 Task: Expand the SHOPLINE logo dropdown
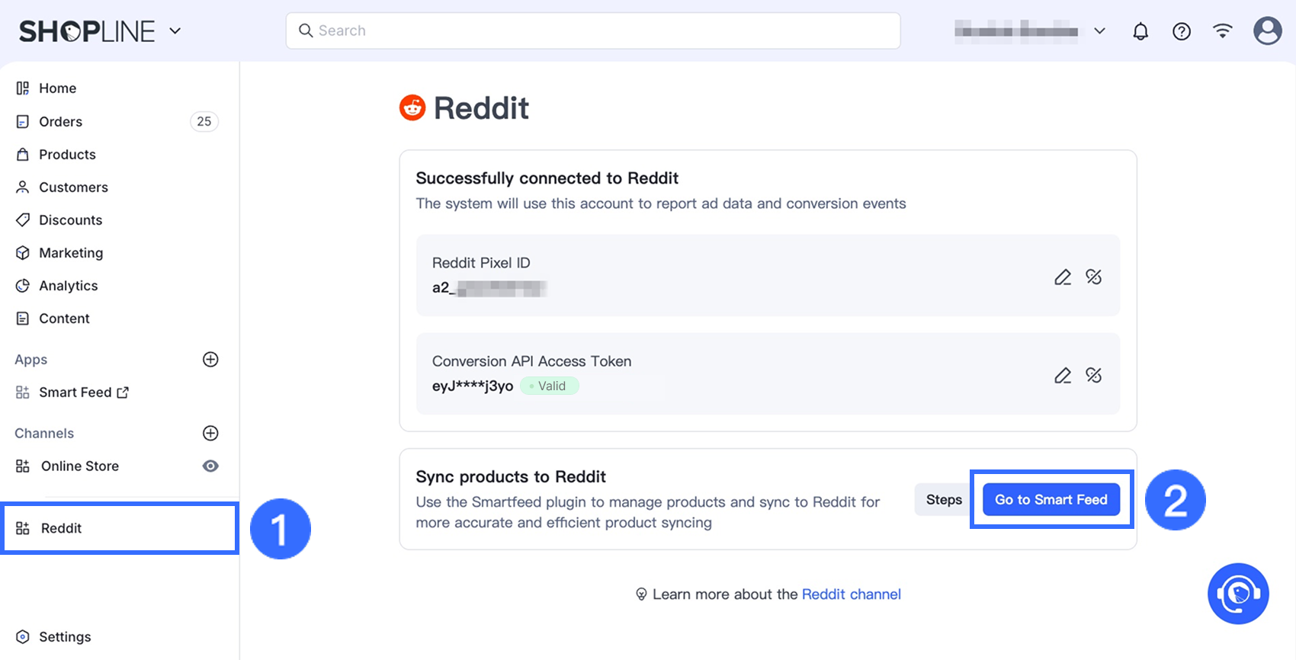[175, 31]
